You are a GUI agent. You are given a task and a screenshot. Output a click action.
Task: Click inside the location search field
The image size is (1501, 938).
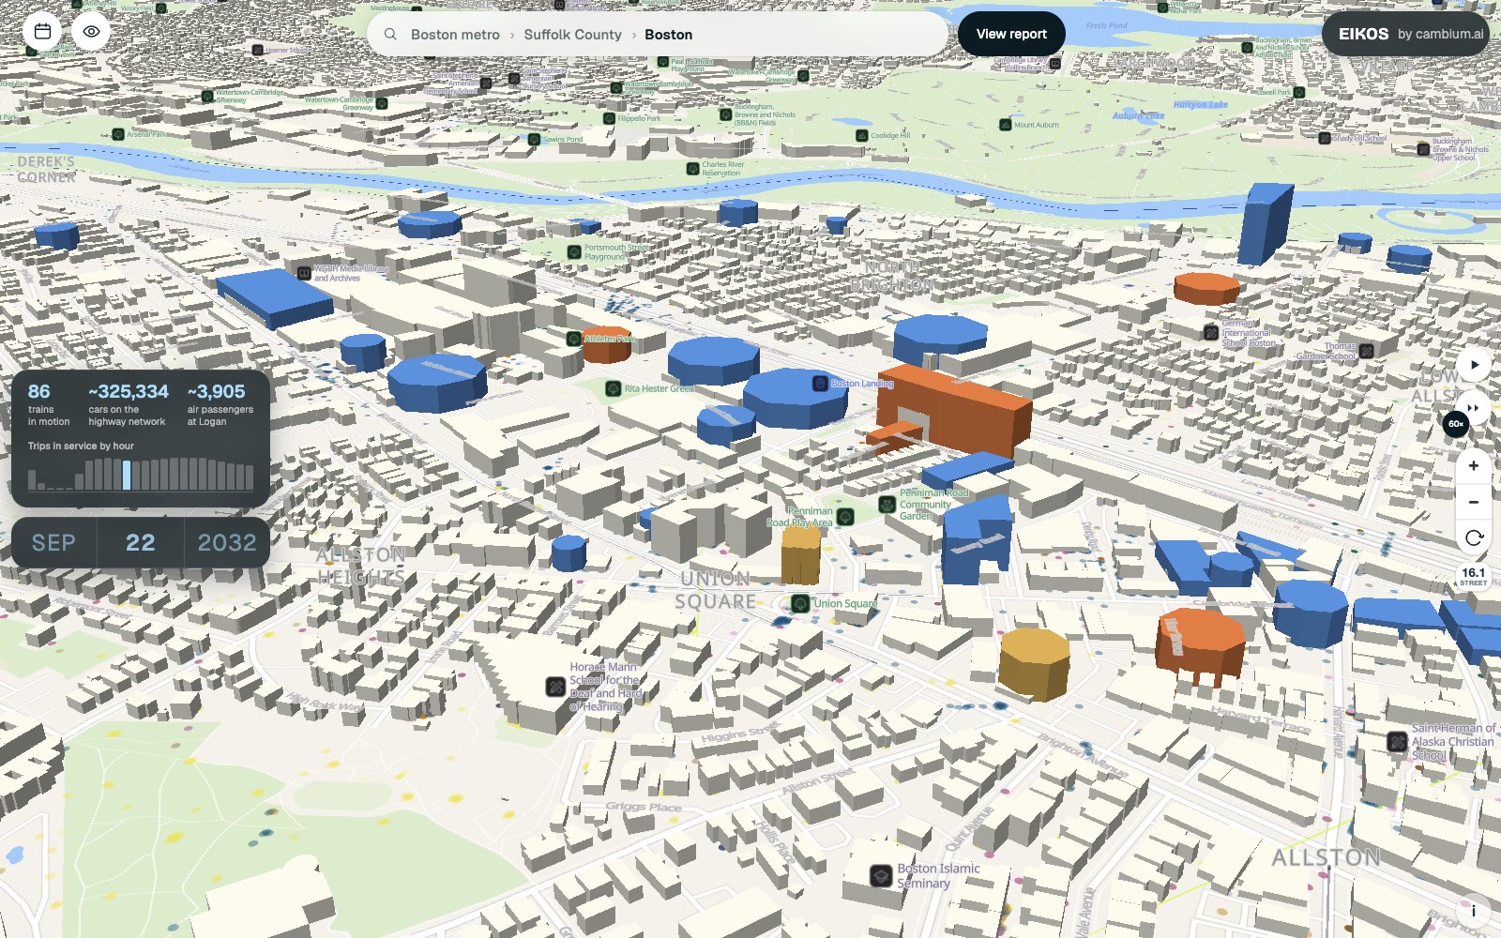(x=659, y=34)
